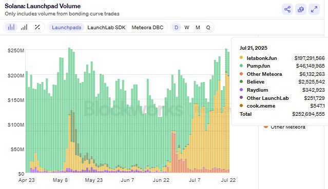This screenshot has width=328, height=189.
Task: Click the total value $252,694,555
Action: [308, 114]
